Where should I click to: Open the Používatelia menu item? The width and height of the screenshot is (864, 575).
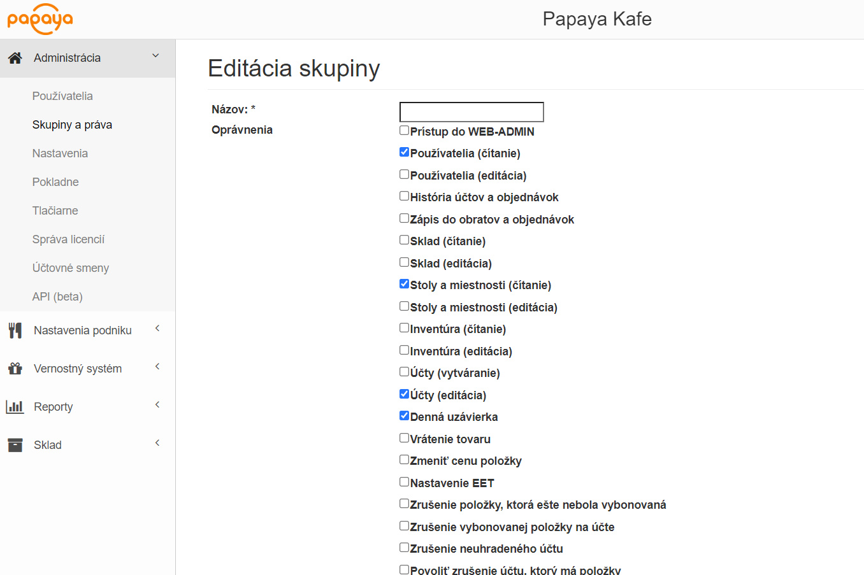62,96
